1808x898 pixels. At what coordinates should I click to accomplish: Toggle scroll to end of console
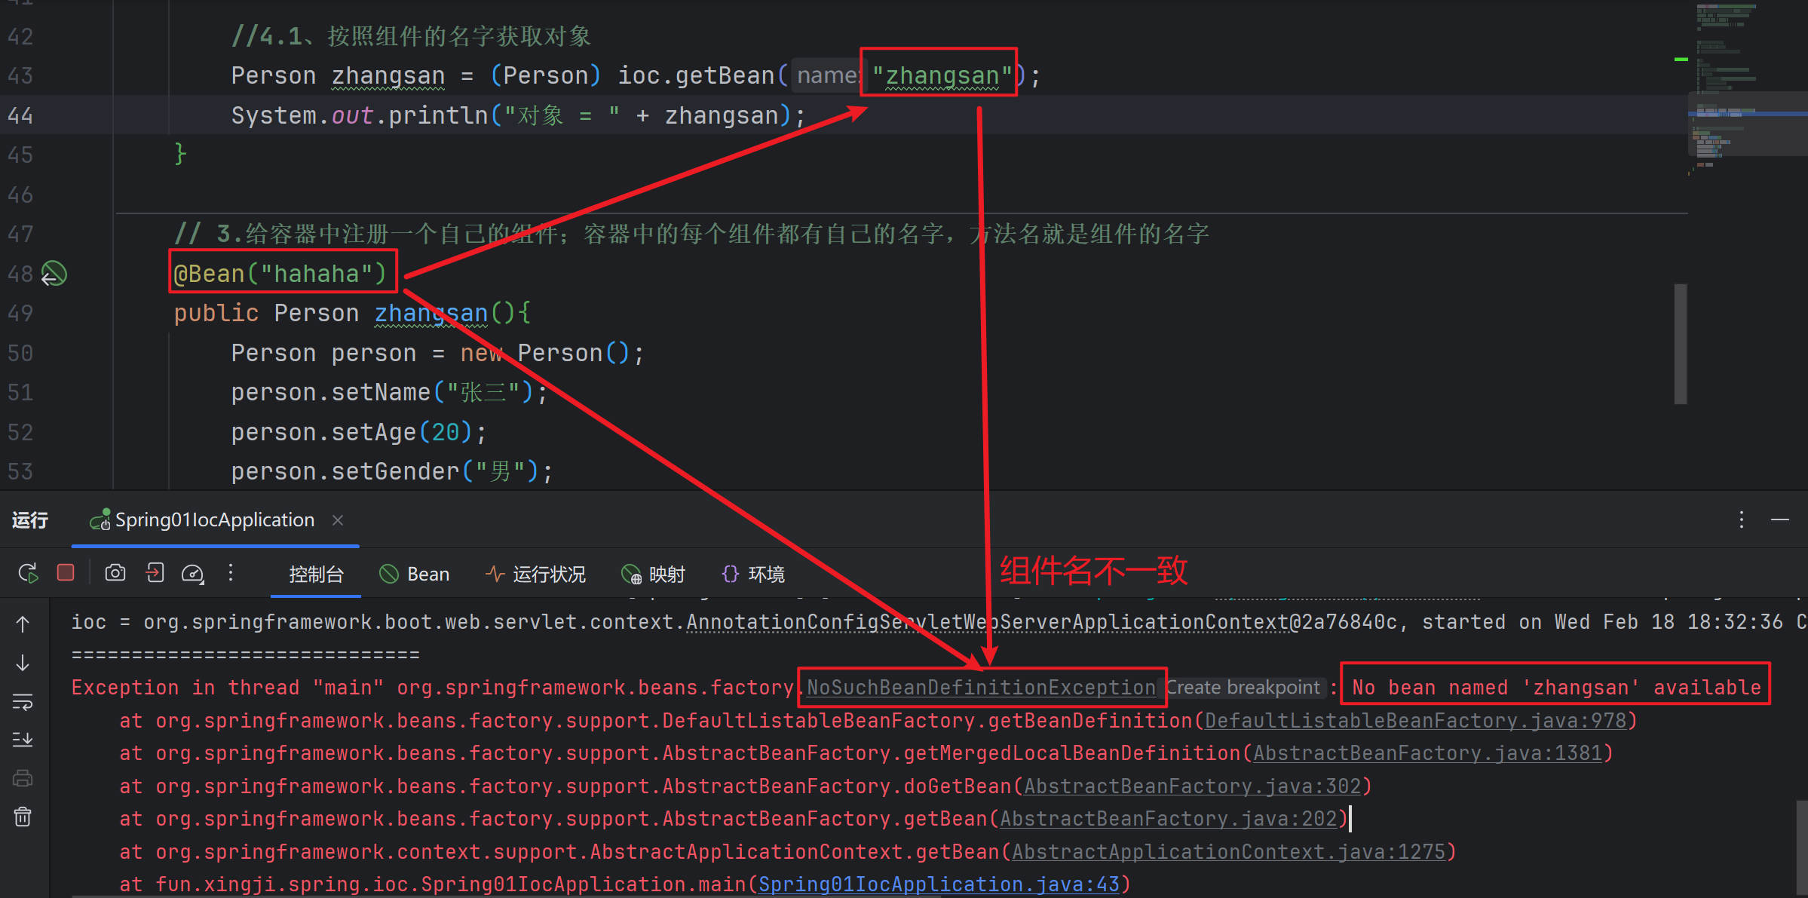click(x=23, y=740)
